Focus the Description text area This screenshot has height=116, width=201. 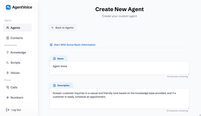(x=119, y=99)
